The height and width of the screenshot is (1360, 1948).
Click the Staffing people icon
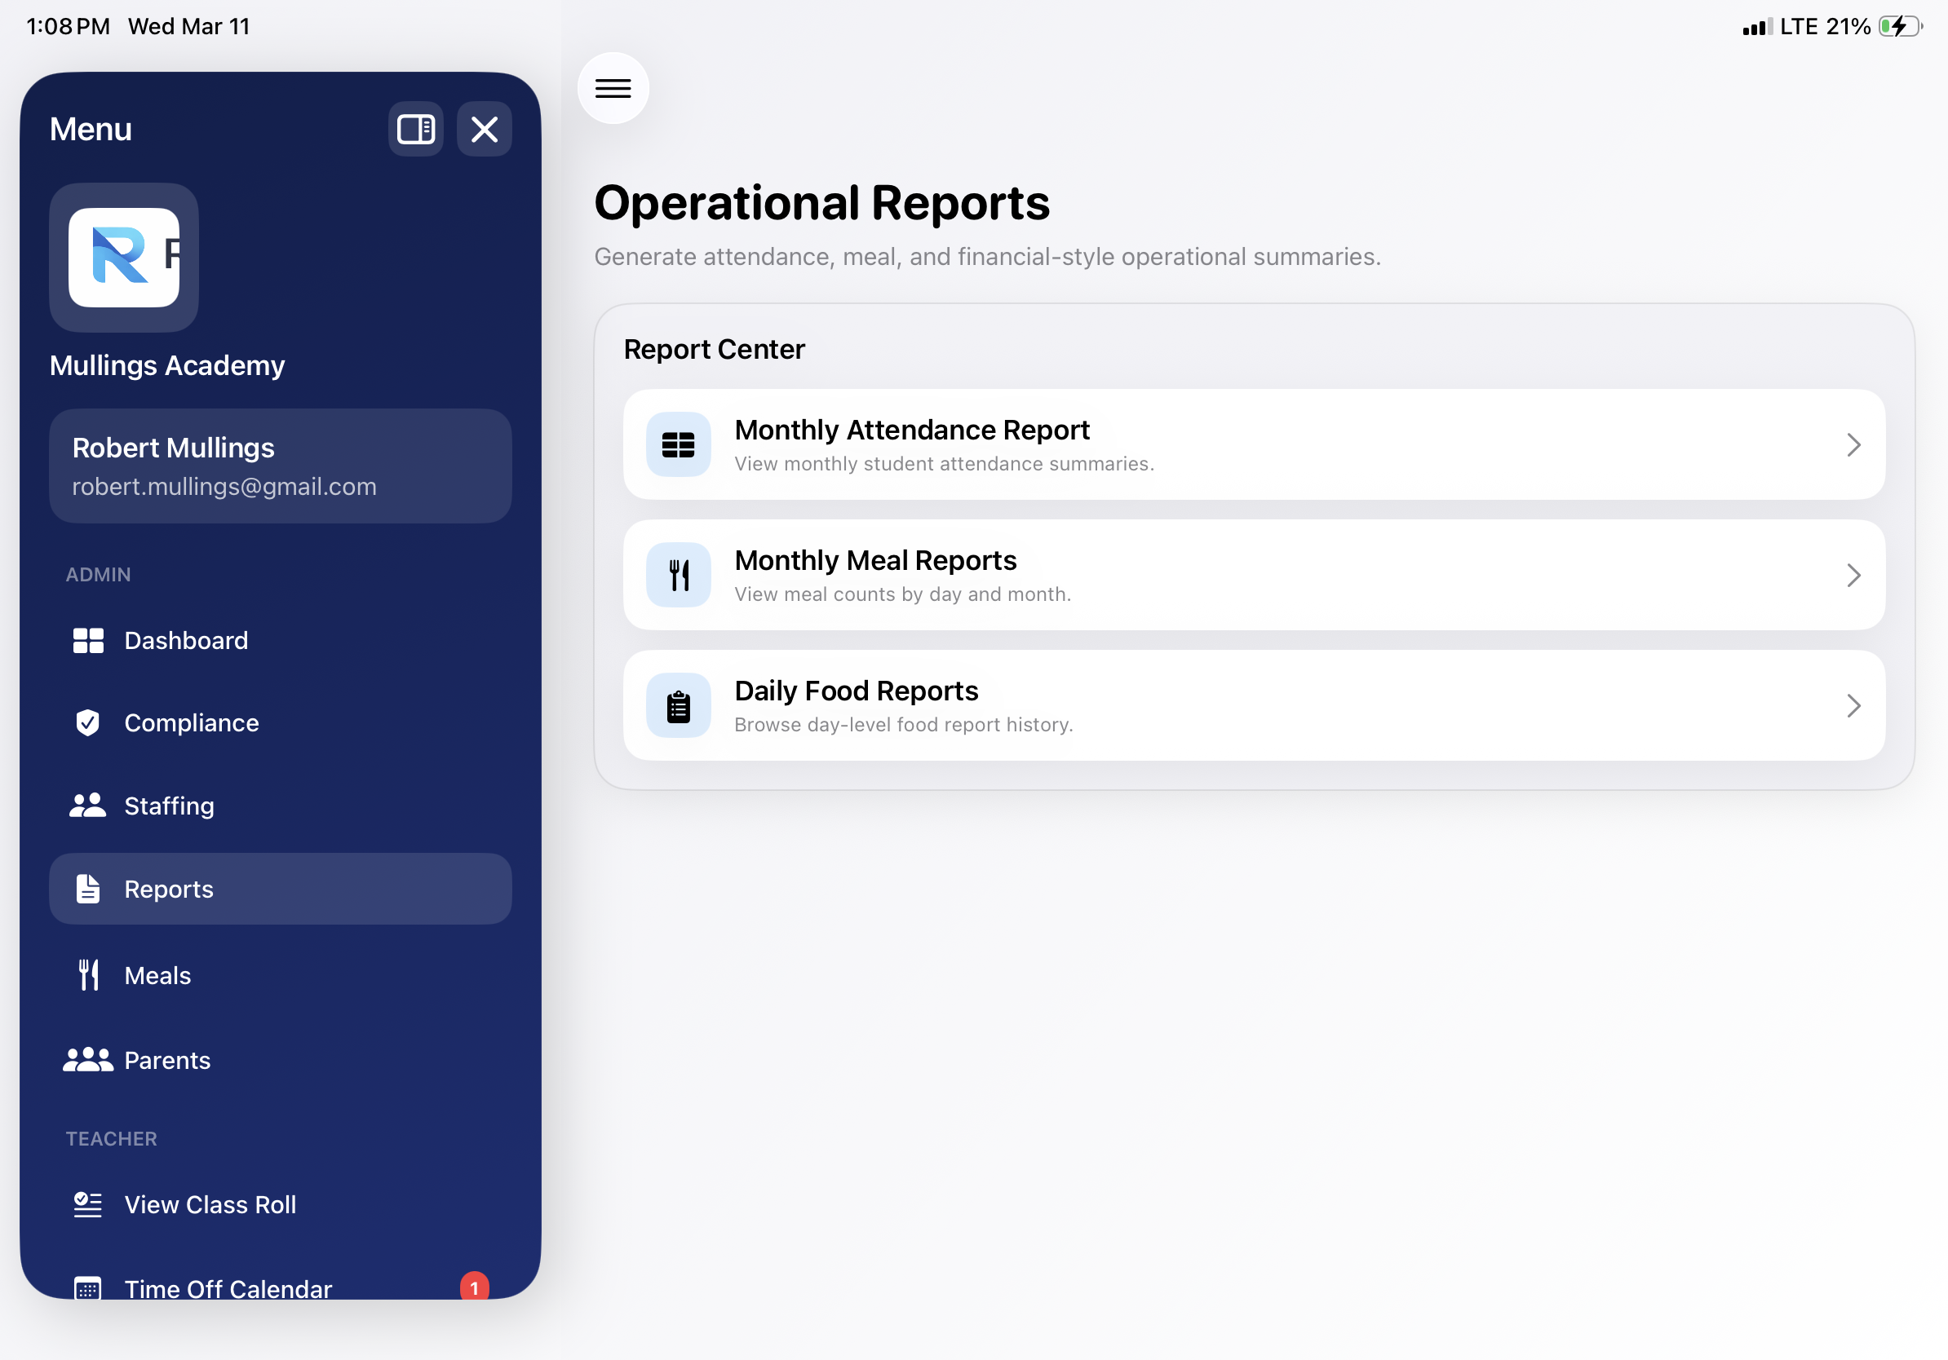[87, 806]
